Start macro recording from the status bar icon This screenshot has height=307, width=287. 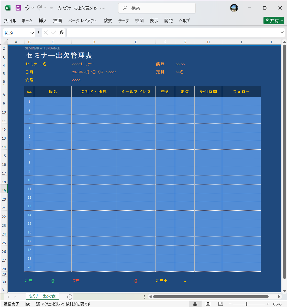(28, 304)
